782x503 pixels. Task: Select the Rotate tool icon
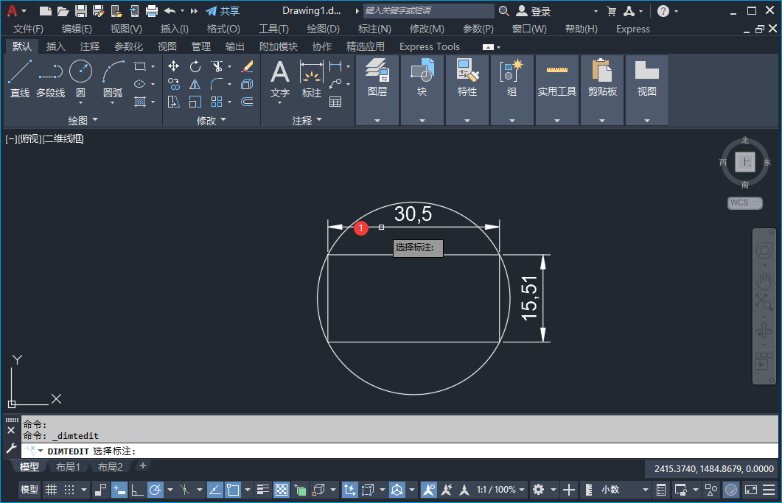click(x=195, y=66)
